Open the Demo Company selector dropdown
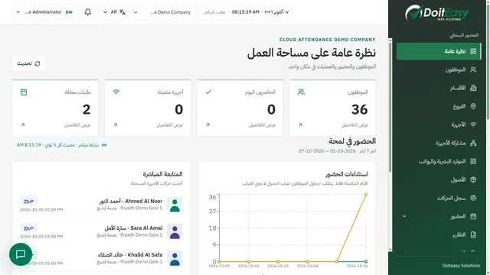This screenshot has width=490, height=275. (x=163, y=12)
